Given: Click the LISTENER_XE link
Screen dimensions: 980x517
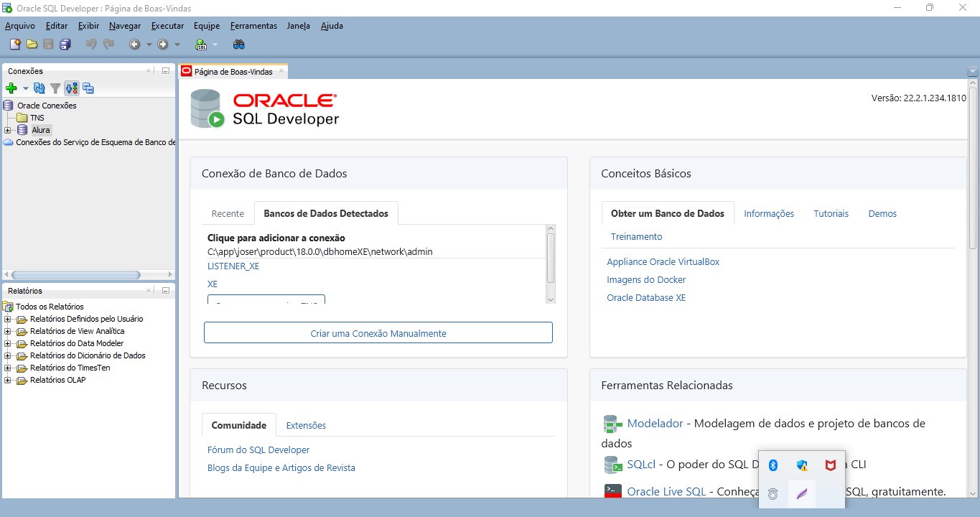Looking at the screenshot, I should pyautogui.click(x=233, y=266).
